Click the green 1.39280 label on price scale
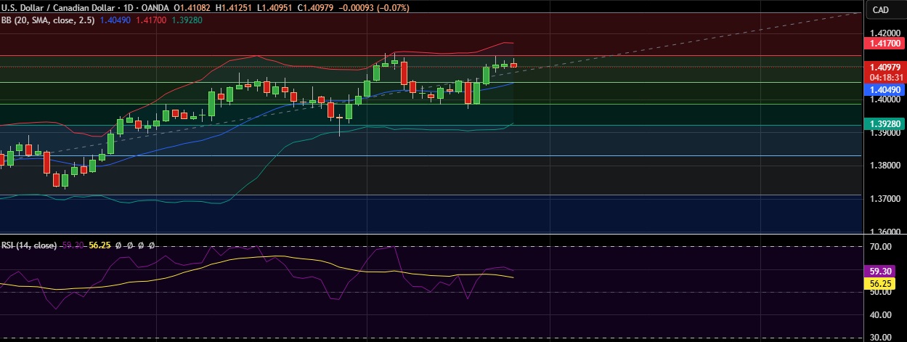 click(884, 124)
